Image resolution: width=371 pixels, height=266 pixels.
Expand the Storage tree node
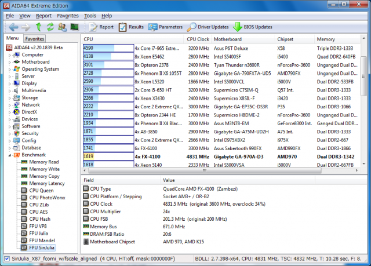coord(10,98)
